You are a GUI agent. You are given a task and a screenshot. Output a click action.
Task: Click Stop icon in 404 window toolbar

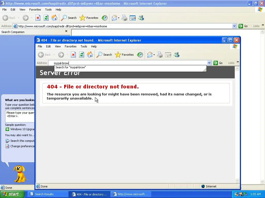point(73,55)
